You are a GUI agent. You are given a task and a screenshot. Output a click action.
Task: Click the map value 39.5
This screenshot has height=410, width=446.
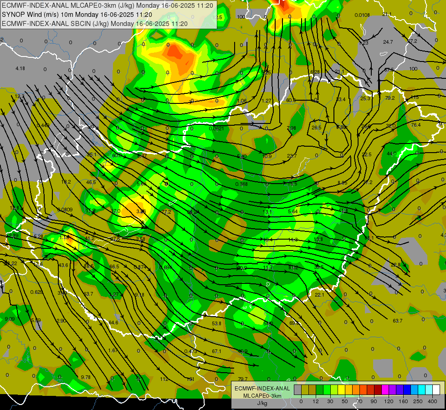click(x=318, y=267)
